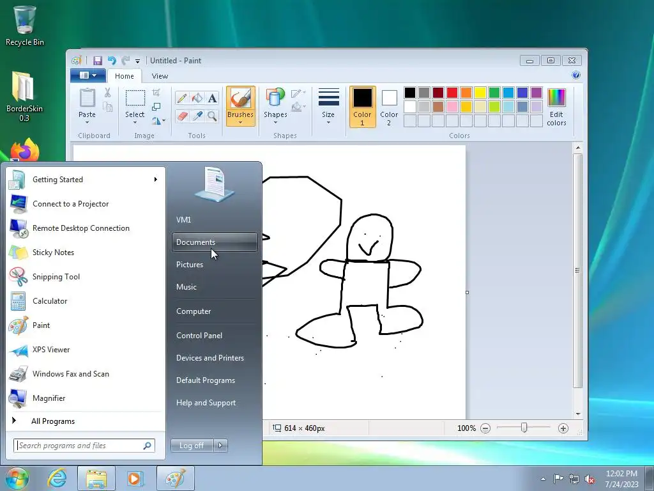Screen dimensions: 654x491
Task: Open Devices and Printers from Start menu
Action: coord(215,358)
